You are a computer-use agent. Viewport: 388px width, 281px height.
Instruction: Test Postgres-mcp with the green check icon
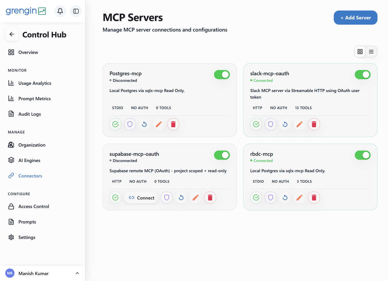pos(116,124)
